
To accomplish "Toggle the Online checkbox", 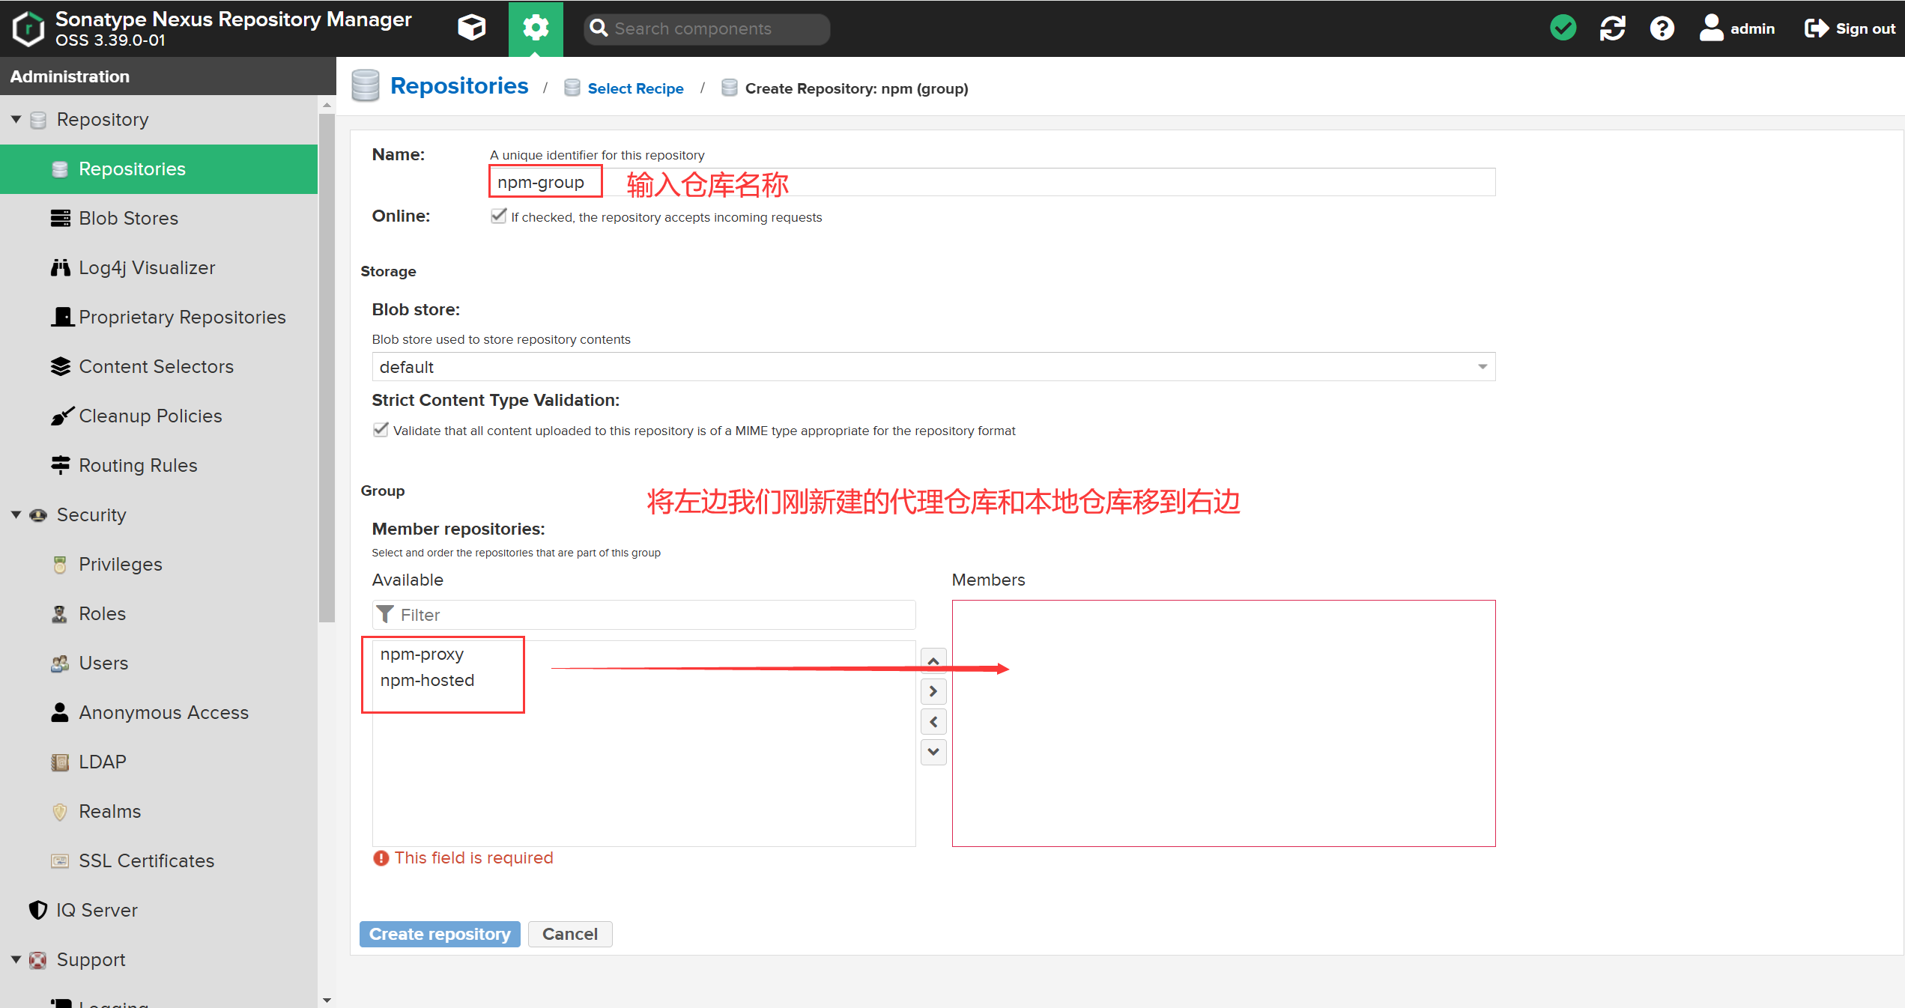I will (498, 216).
